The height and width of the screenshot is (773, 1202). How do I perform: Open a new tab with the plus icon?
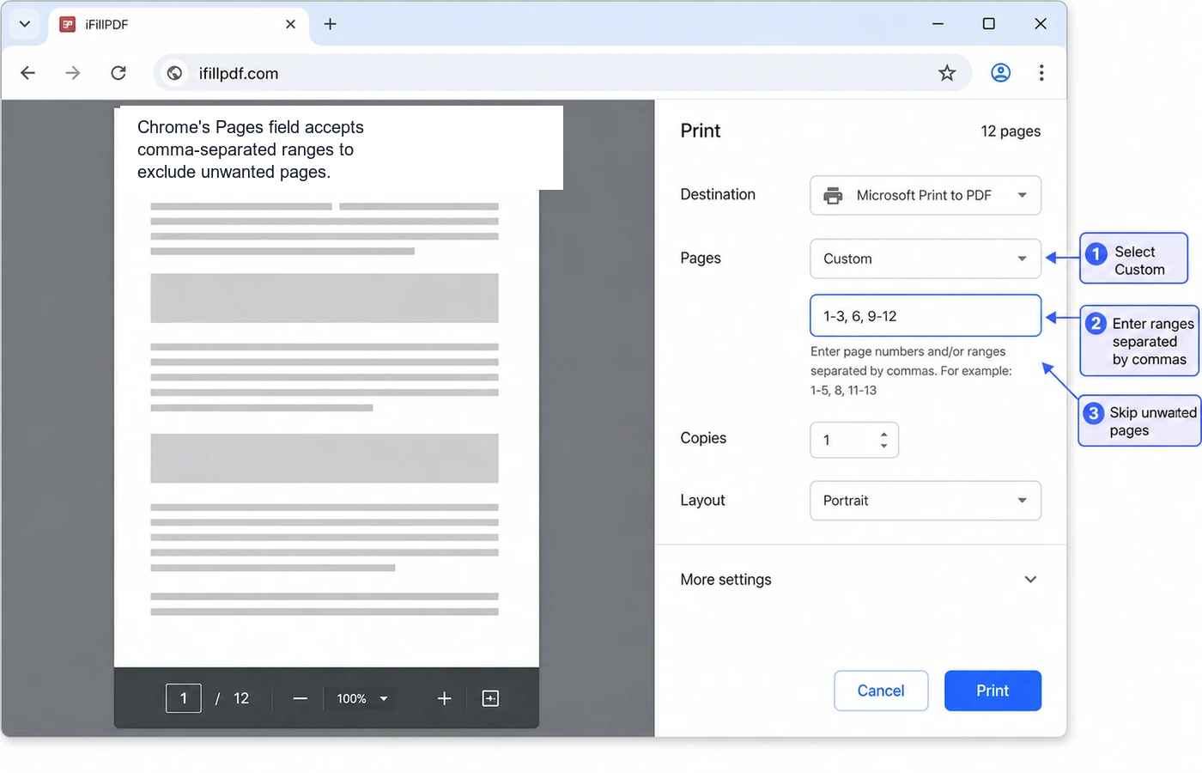[330, 24]
